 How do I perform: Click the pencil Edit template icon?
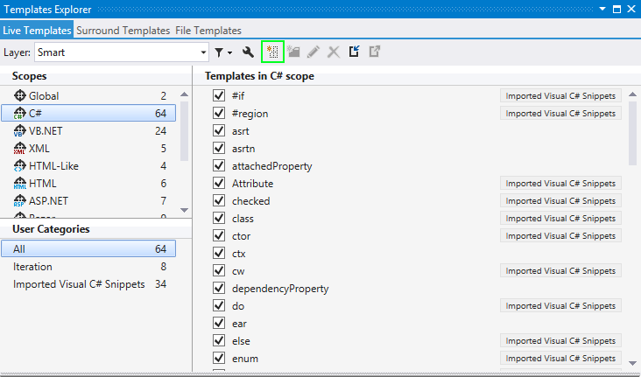coord(313,52)
